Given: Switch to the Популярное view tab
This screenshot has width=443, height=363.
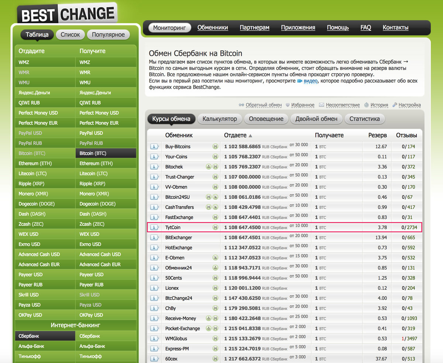Looking at the screenshot, I should 109,35.
